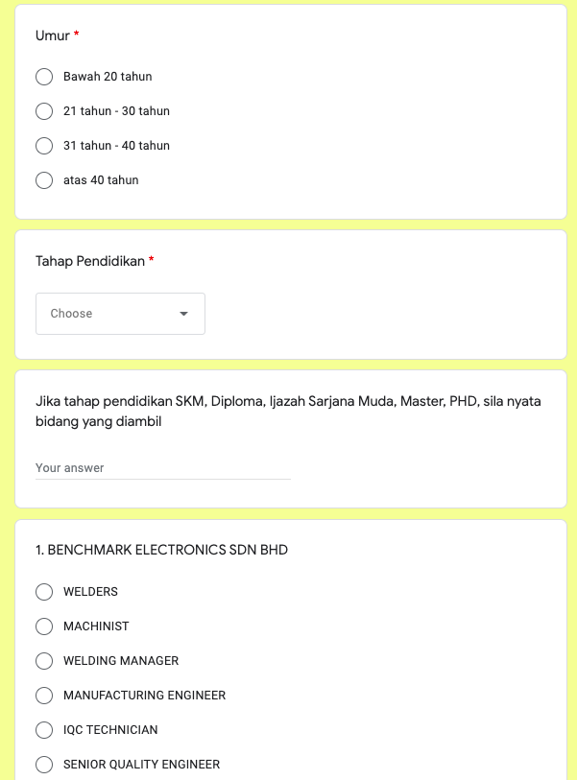Screen dimensions: 577x780
Task: Select the WELDERS option
Action: point(44,592)
